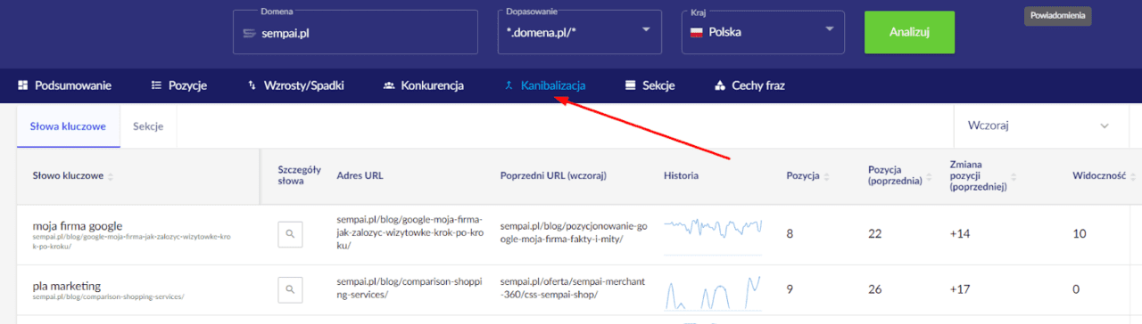The image size is (1142, 324).
Task: Click the chevron in the Wczoraj selector
Action: [x=1105, y=126]
